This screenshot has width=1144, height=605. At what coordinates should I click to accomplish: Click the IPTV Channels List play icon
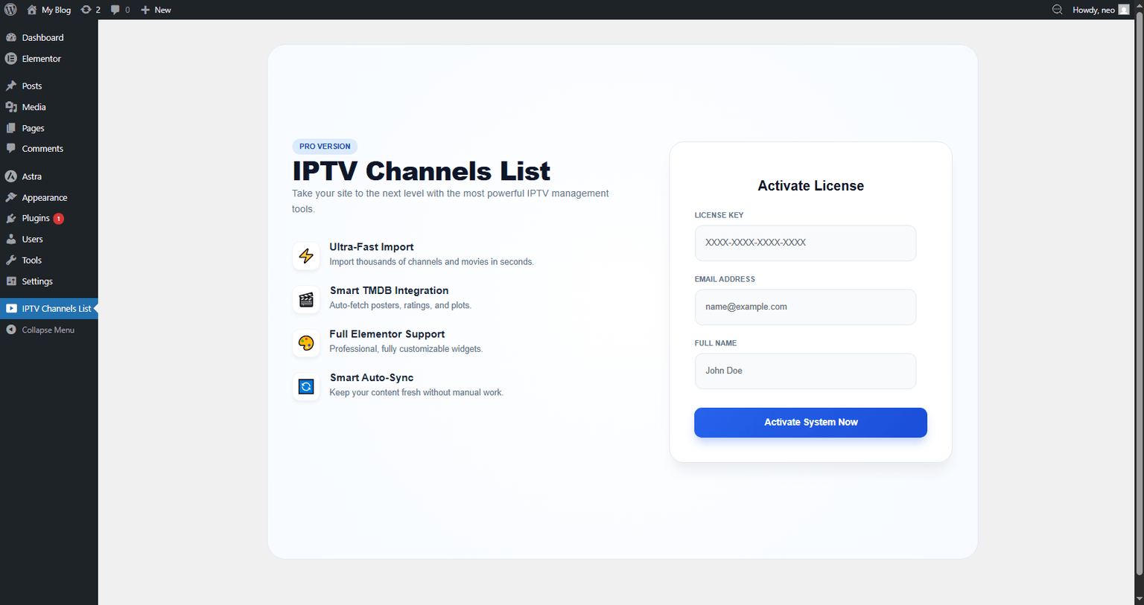click(11, 308)
